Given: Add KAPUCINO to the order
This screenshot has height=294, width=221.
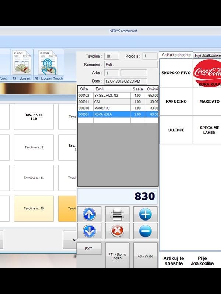Looking at the screenshot, I should tap(176, 101).
